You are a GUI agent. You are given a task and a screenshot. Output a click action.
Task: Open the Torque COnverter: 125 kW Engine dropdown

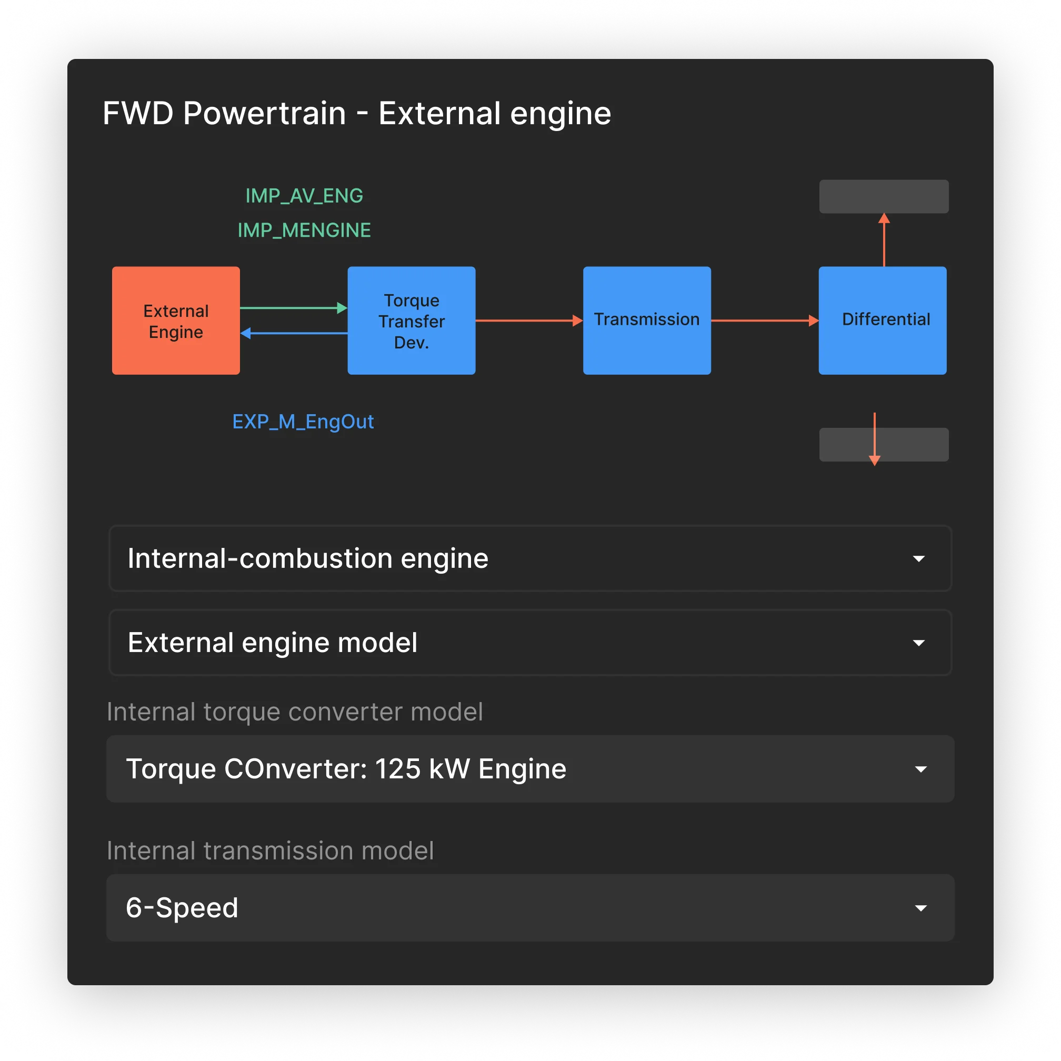coord(529,768)
